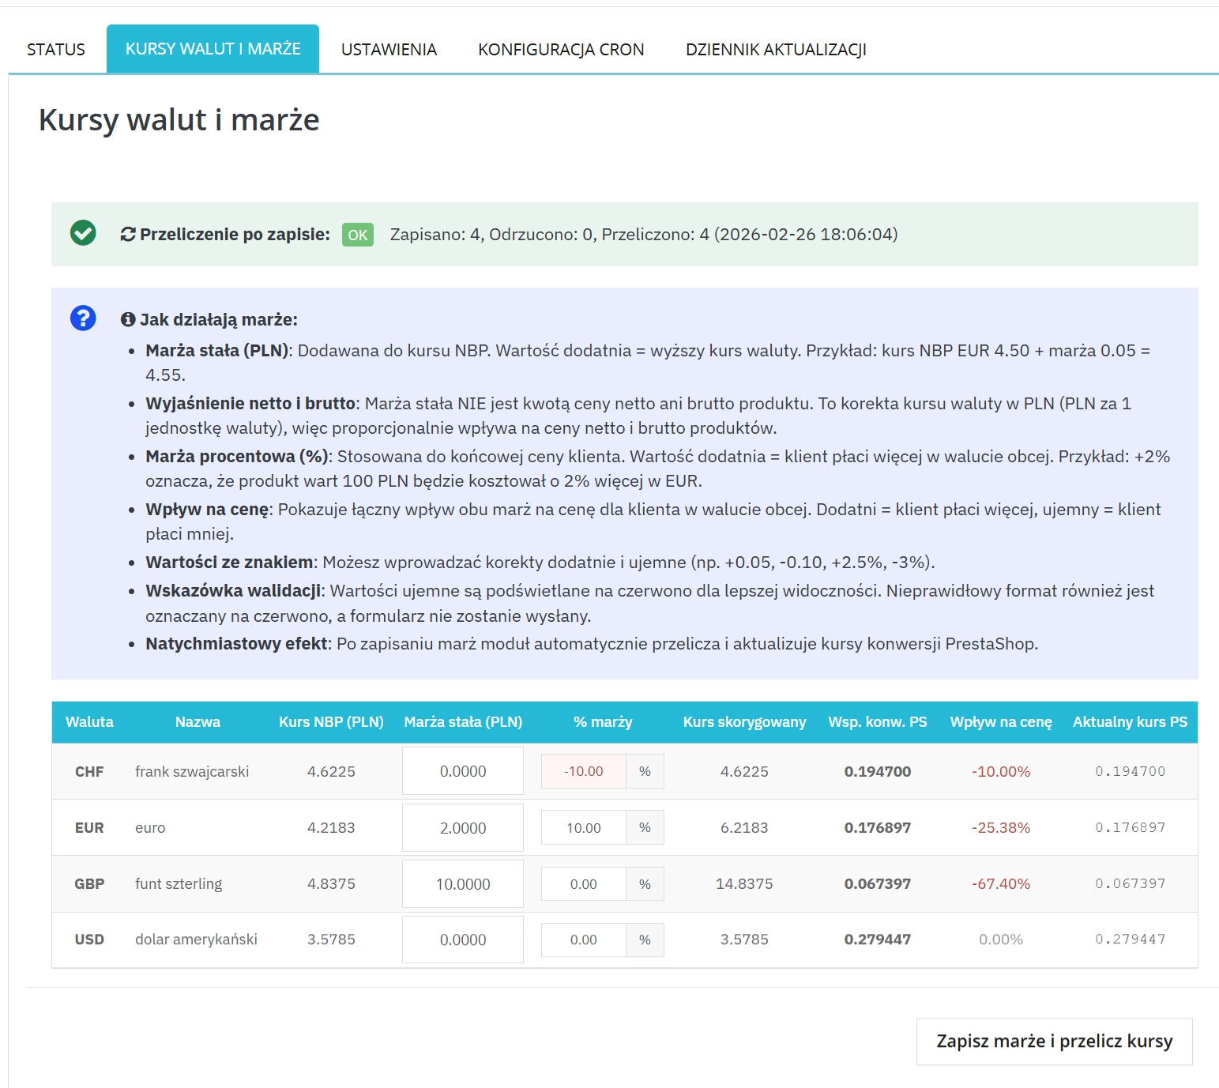Image resolution: width=1219 pixels, height=1088 pixels.
Task: Select the KURSY WALUT I MARŻE tab
Action: click(x=212, y=48)
